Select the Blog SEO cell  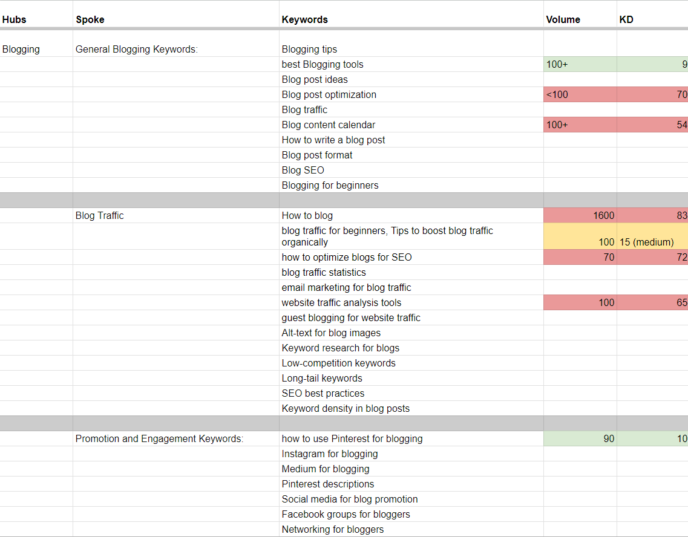(x=411, y=170)
